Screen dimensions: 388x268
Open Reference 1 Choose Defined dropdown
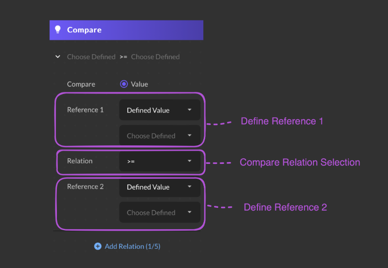(x=160, y=136)
